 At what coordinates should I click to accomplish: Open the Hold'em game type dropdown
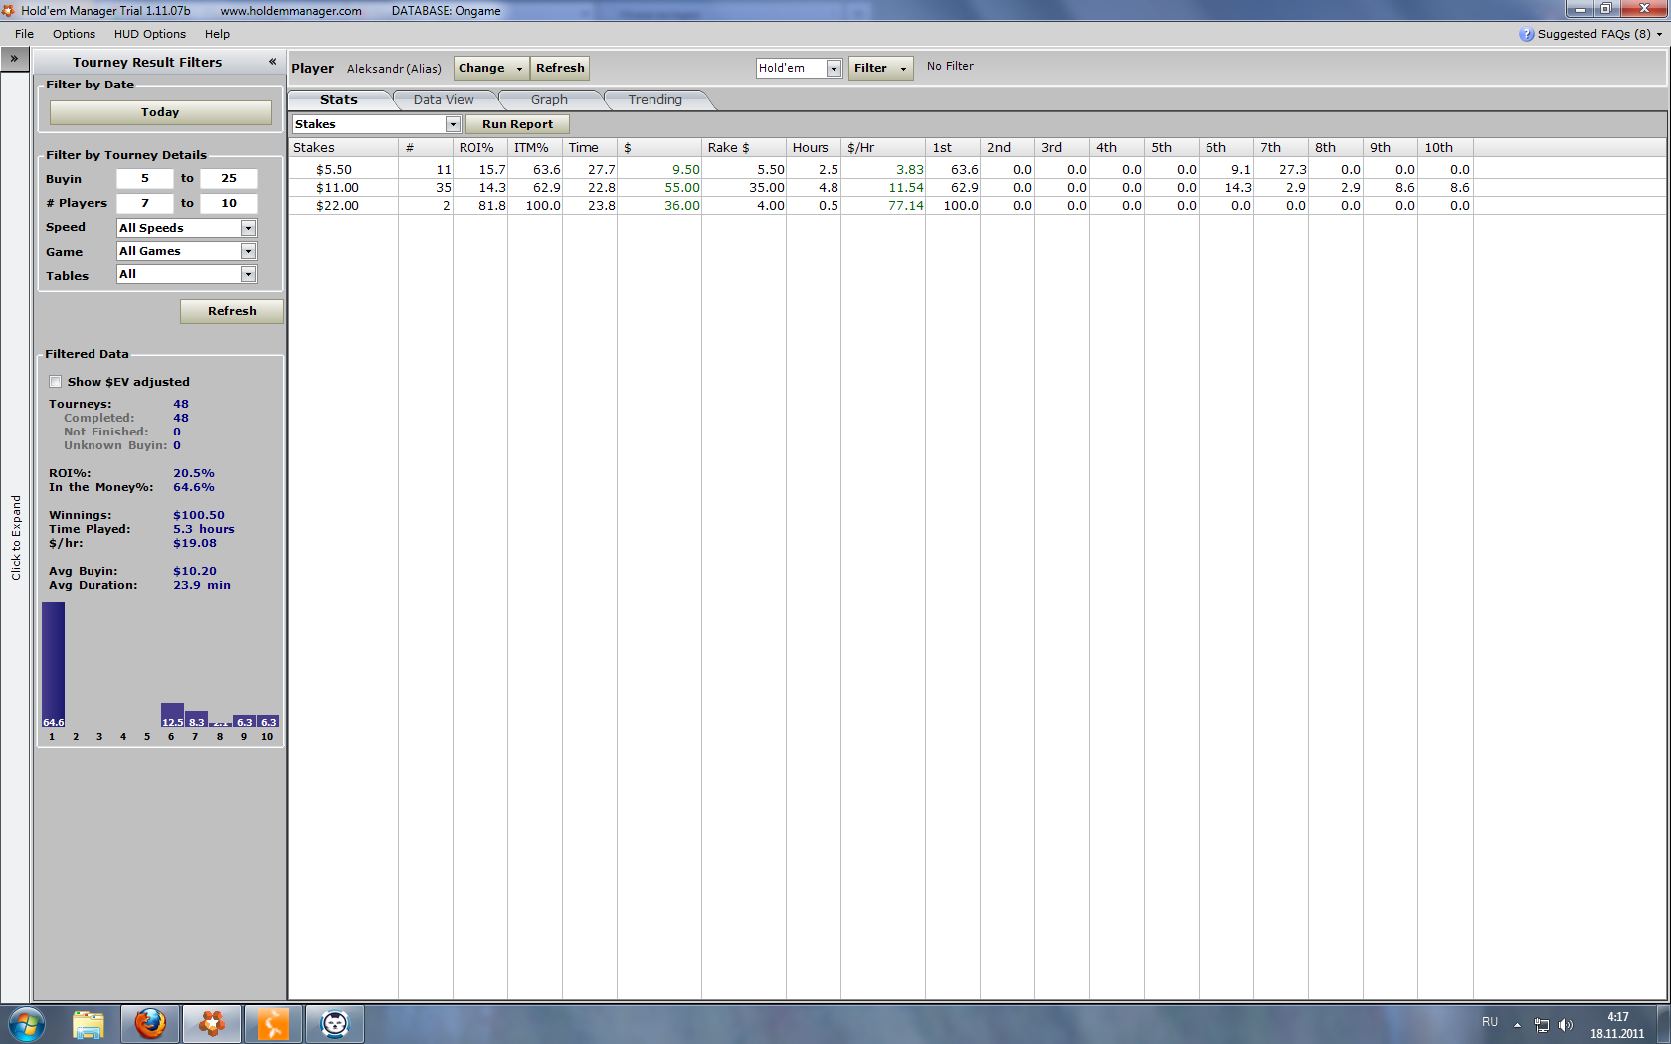834,68
